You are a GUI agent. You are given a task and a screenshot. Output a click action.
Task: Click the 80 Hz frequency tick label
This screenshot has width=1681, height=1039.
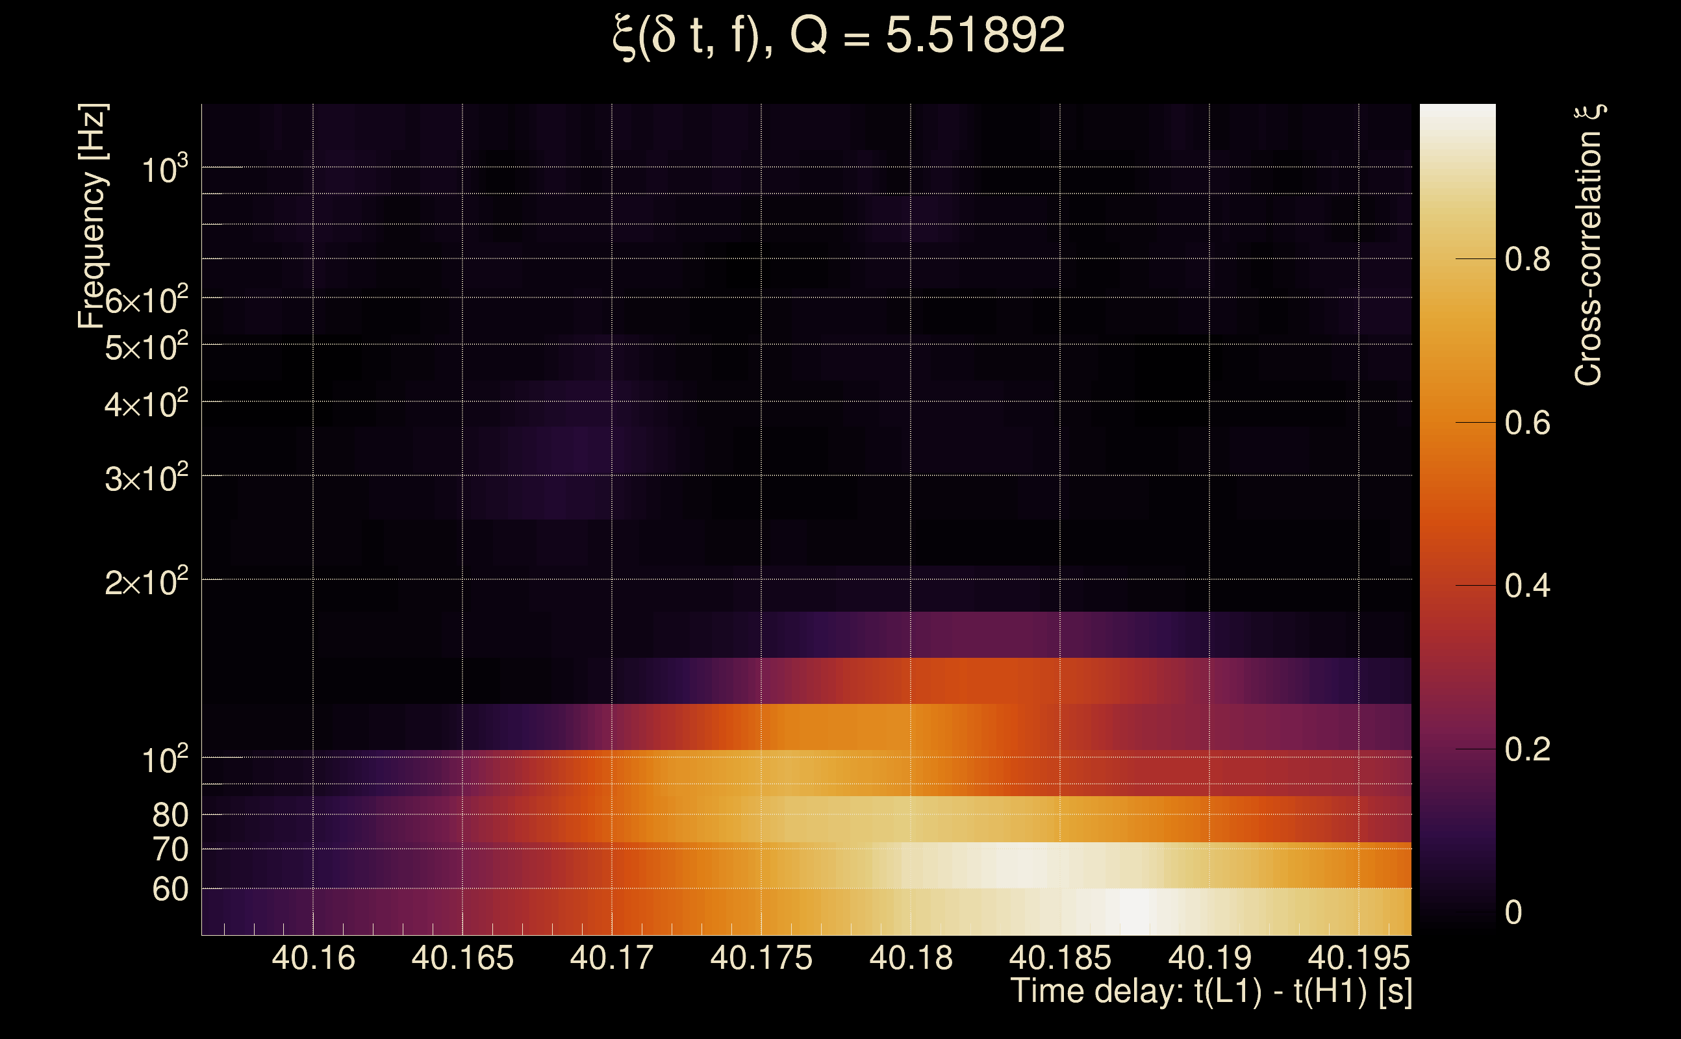coord(170,815)
